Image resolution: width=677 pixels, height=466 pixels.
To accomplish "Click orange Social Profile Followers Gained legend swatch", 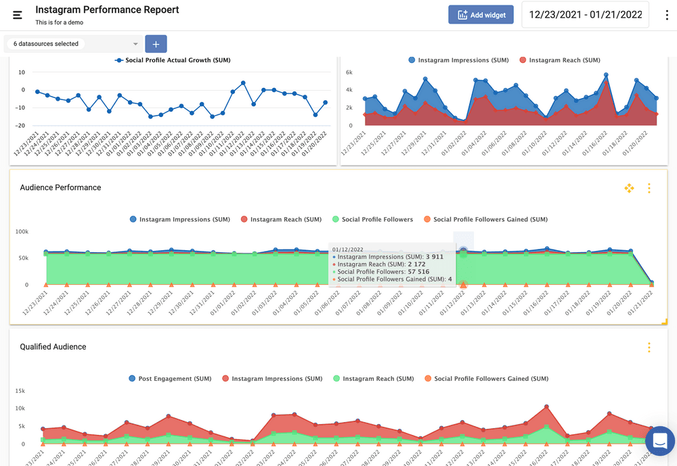I will pos(427,219).
